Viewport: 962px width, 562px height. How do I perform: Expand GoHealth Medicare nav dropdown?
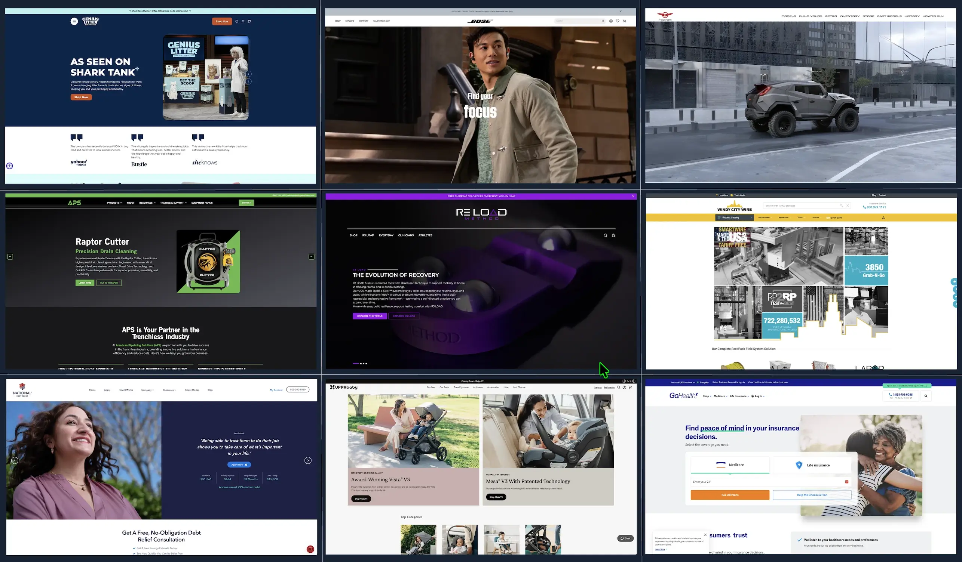(720, 396)
